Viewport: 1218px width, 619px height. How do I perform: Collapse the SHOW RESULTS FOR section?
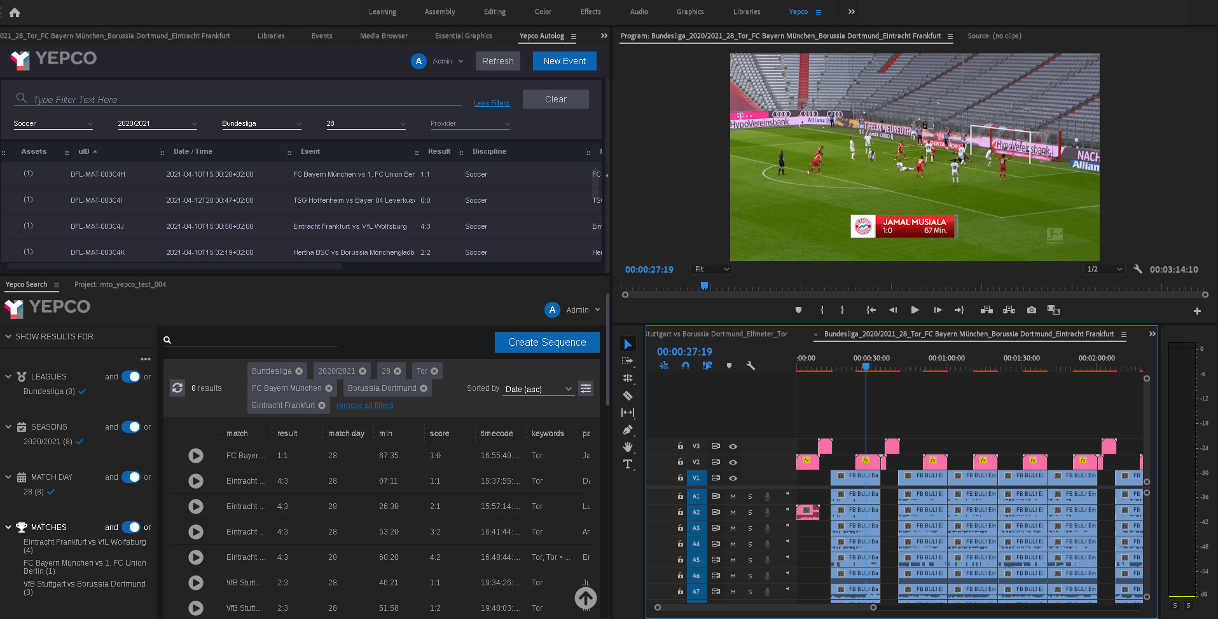(8, 336)
